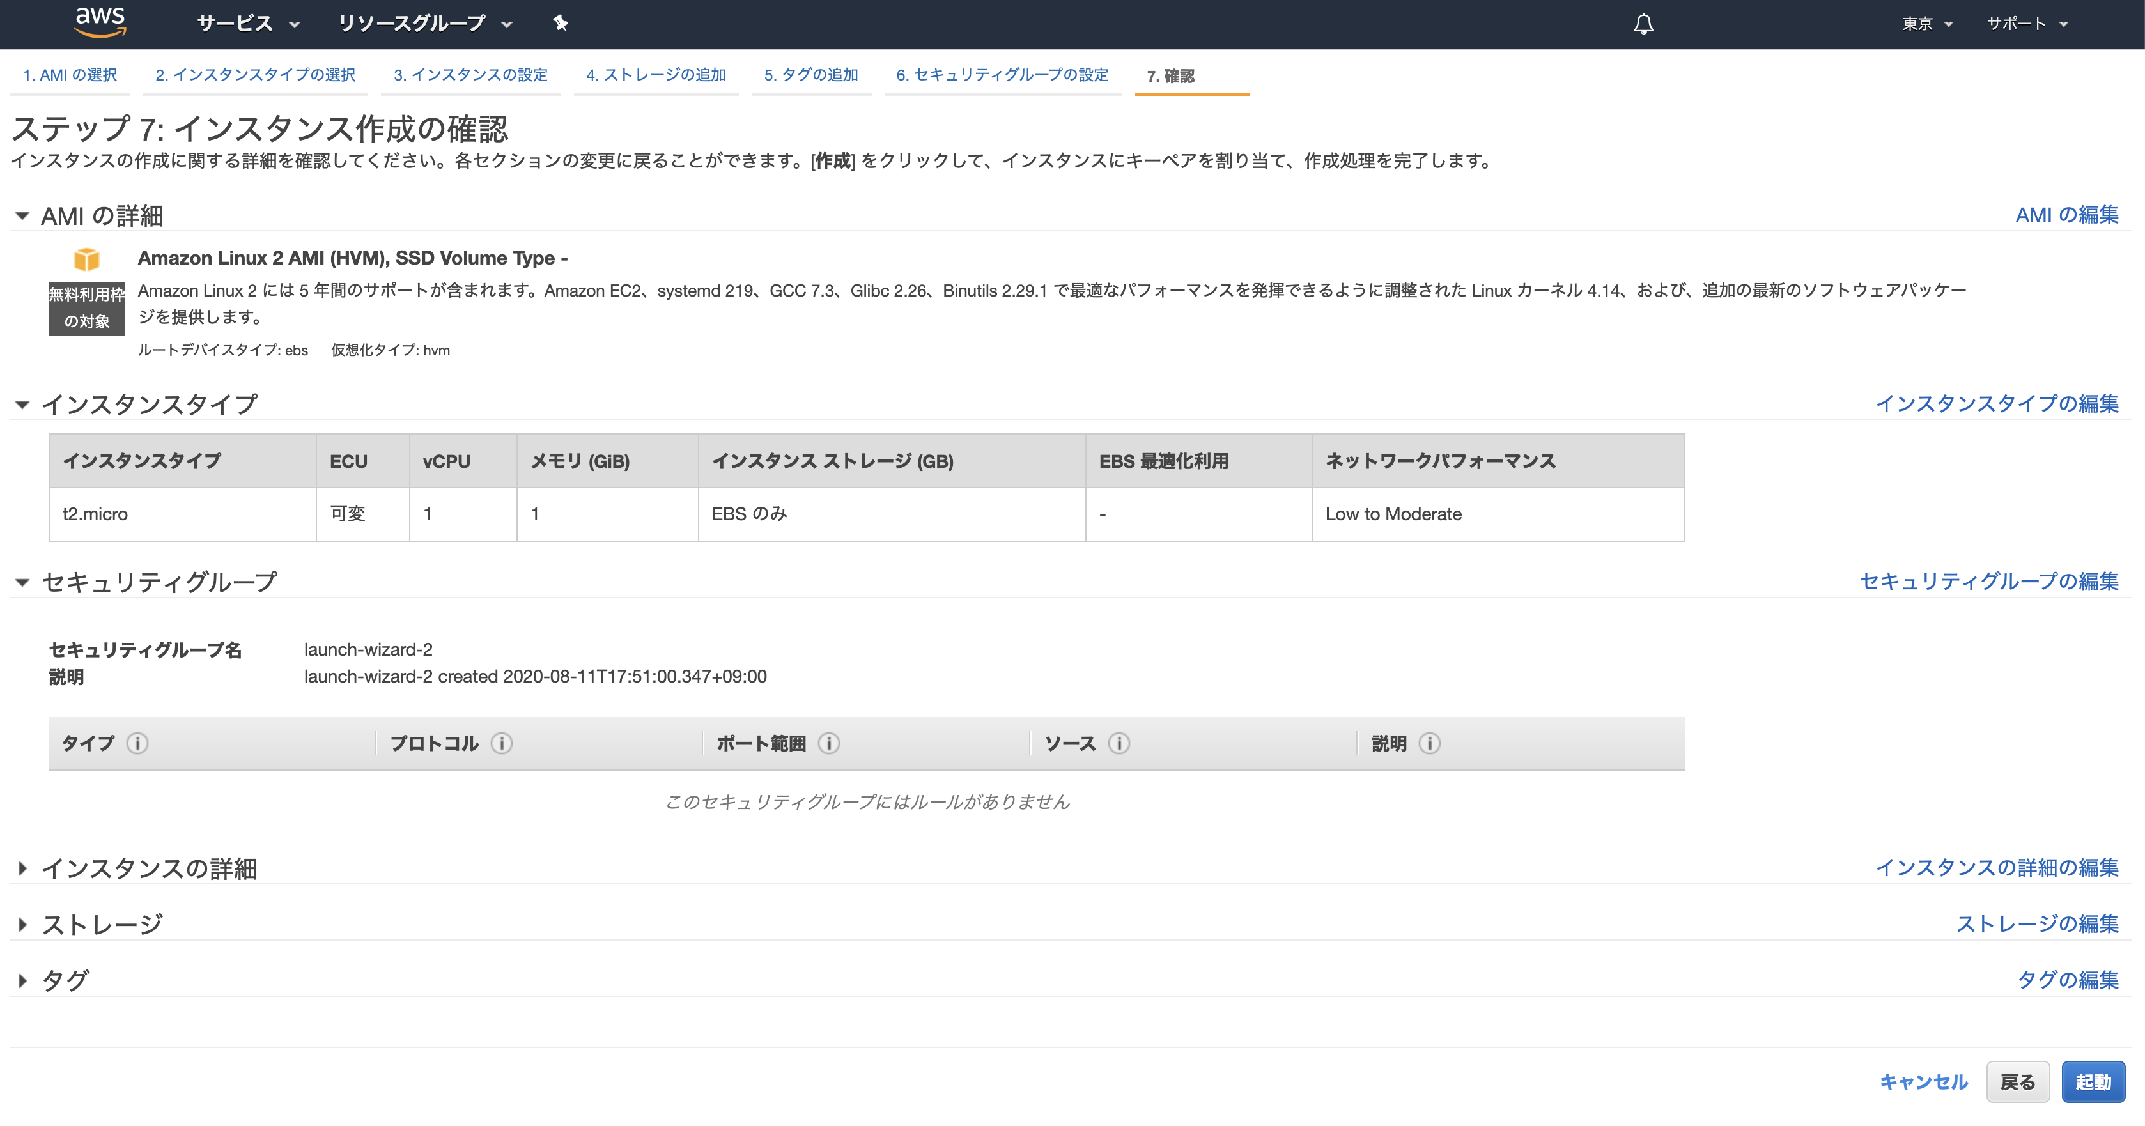Click info icon next to タイプ
The height and width of the screenshot is (1126, 2145).
[137, 743]
